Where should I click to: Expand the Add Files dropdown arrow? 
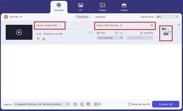click(21, 17)
